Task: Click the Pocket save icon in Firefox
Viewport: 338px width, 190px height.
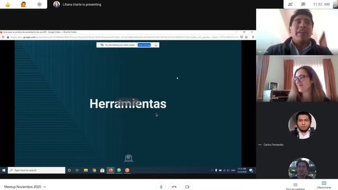Action: coord(242,37)
